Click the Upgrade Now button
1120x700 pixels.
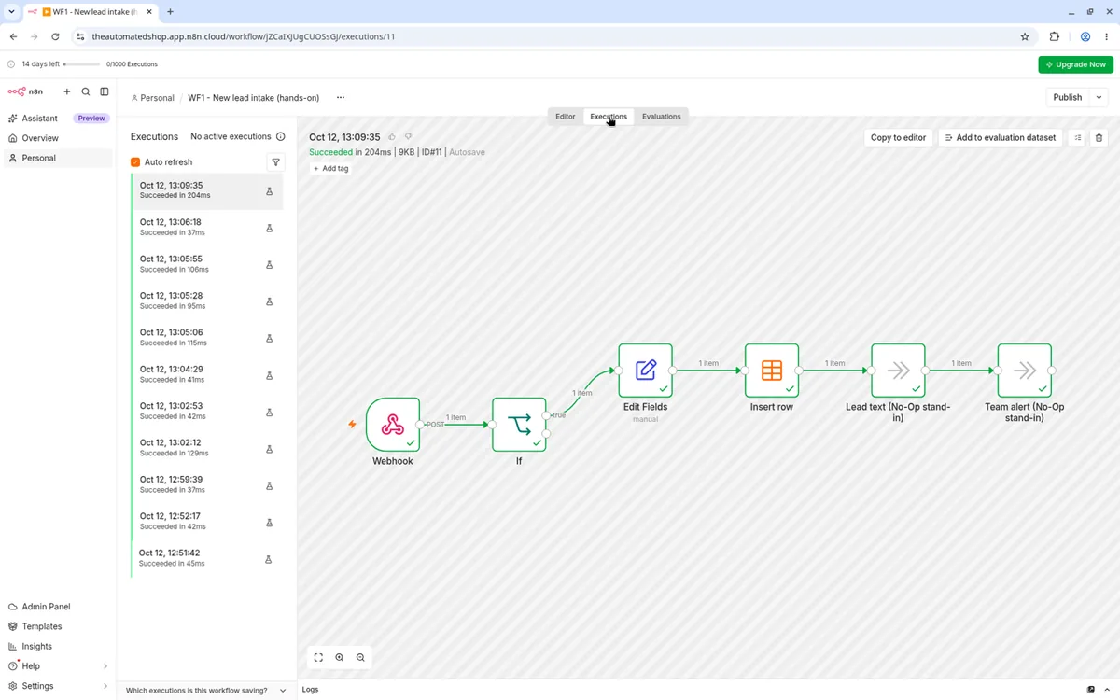(x=1075, y=64)
